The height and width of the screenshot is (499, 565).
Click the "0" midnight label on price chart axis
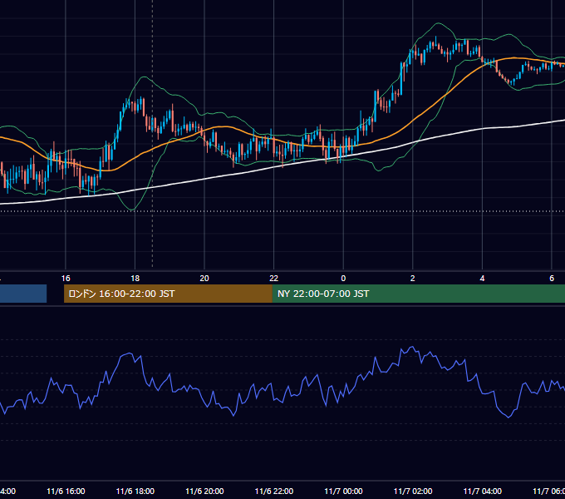343,278
